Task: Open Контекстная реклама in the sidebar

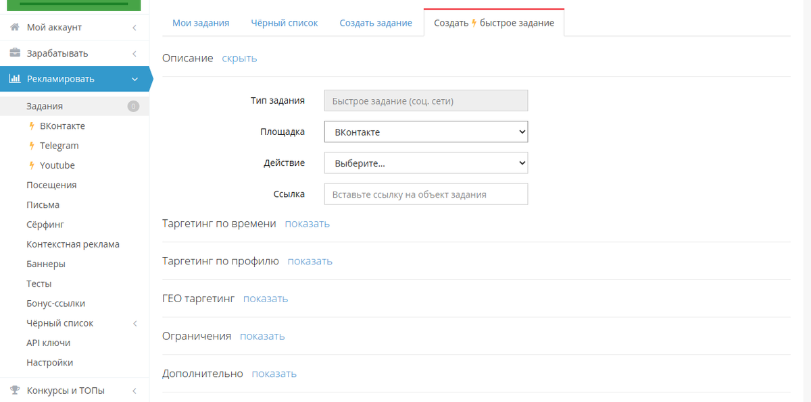Action: click(73, 244)
